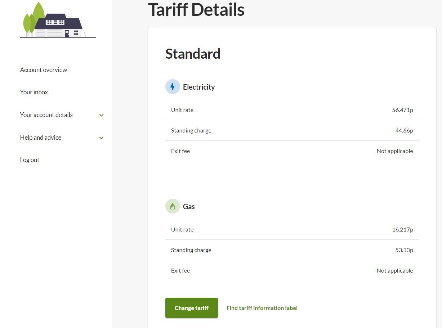Screen dimensions: 442x328
Task: Click the Tariff Details page heading
Action: (x=196, y=10)
